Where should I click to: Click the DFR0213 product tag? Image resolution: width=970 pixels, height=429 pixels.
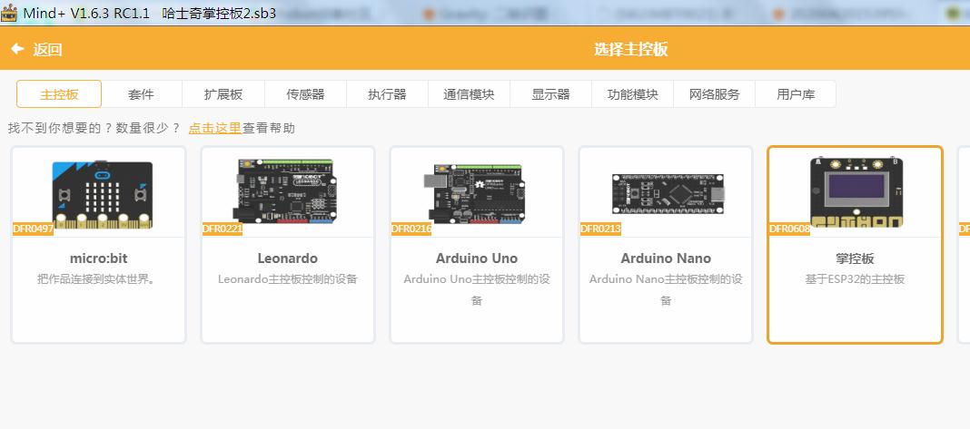pyautogui.click(x=600, y=229)
